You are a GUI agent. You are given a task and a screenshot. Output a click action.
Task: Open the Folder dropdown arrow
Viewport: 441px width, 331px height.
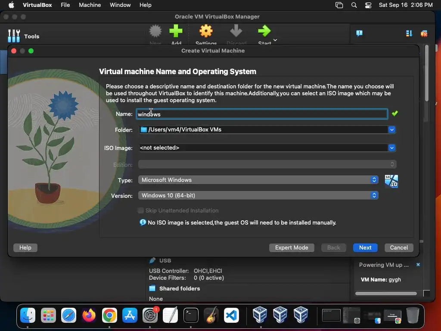[x=391, y=130]
